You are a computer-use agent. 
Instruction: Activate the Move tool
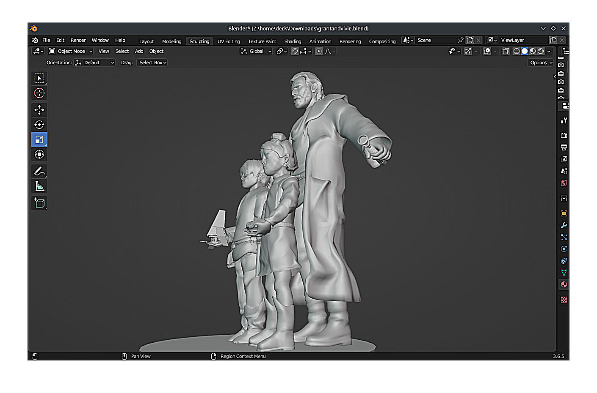[39, 110]
